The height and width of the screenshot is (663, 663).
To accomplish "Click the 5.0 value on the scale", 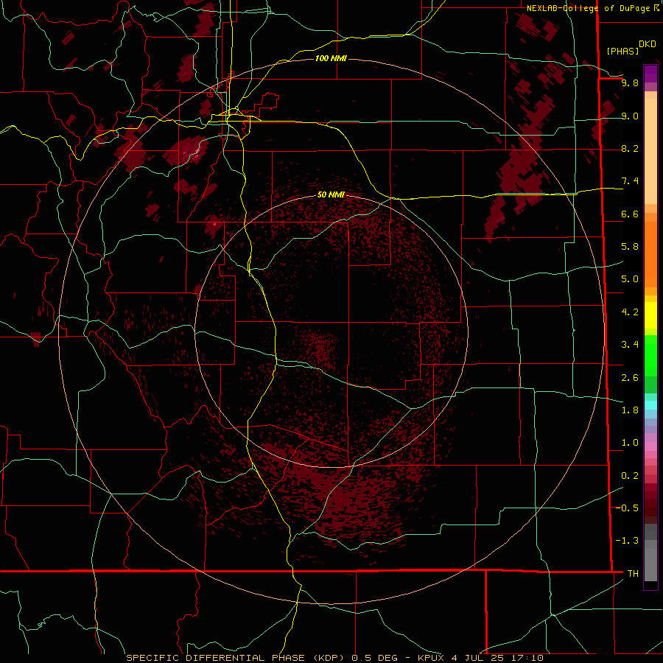I will (x=630, y=279).
